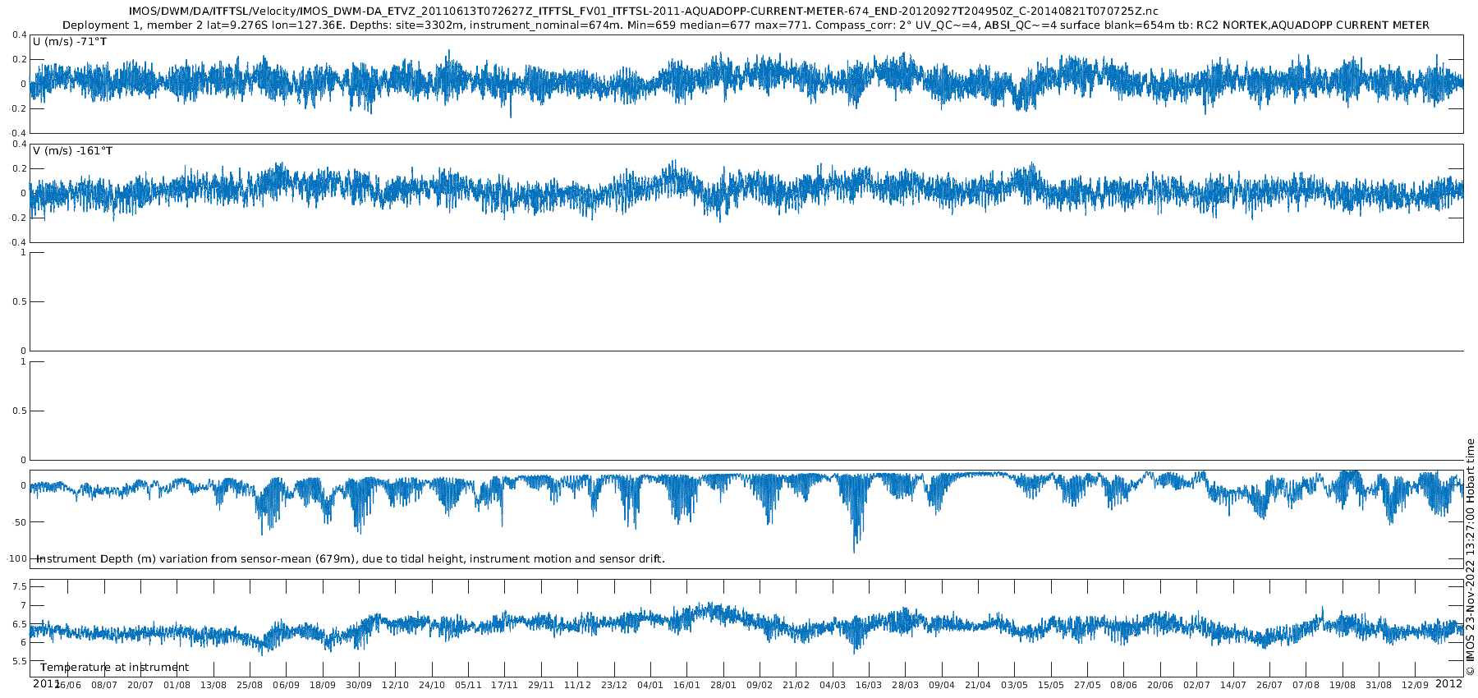Select the 09/04 date tick label
This screenshot has width=1478, height=698.
[x=942, y=686]
